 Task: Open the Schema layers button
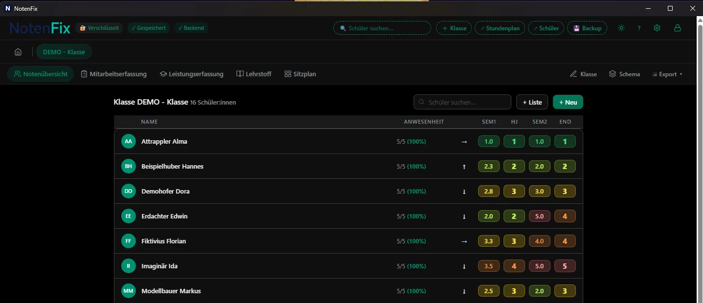(x=624, y=74)
